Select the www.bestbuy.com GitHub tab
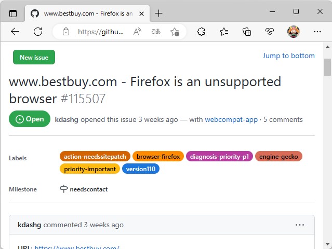Viewport: 332px width, 249px height. pos(87,13)
